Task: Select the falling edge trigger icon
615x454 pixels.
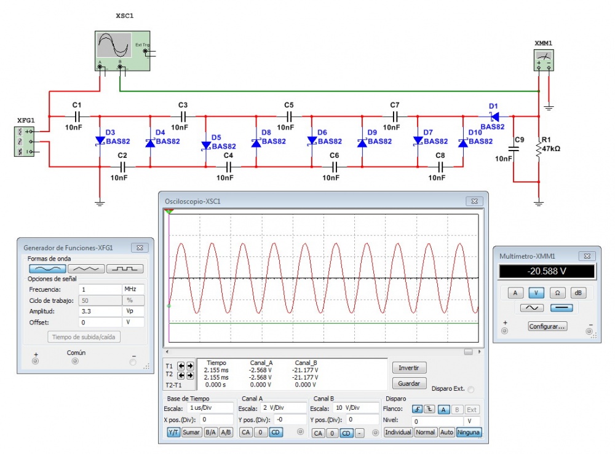Action: point(429,409)
